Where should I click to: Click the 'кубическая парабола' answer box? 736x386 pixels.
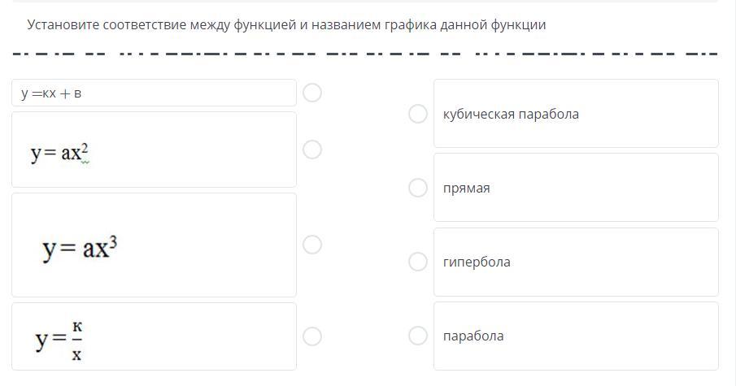pyautogui.click(x=576, y=114)
